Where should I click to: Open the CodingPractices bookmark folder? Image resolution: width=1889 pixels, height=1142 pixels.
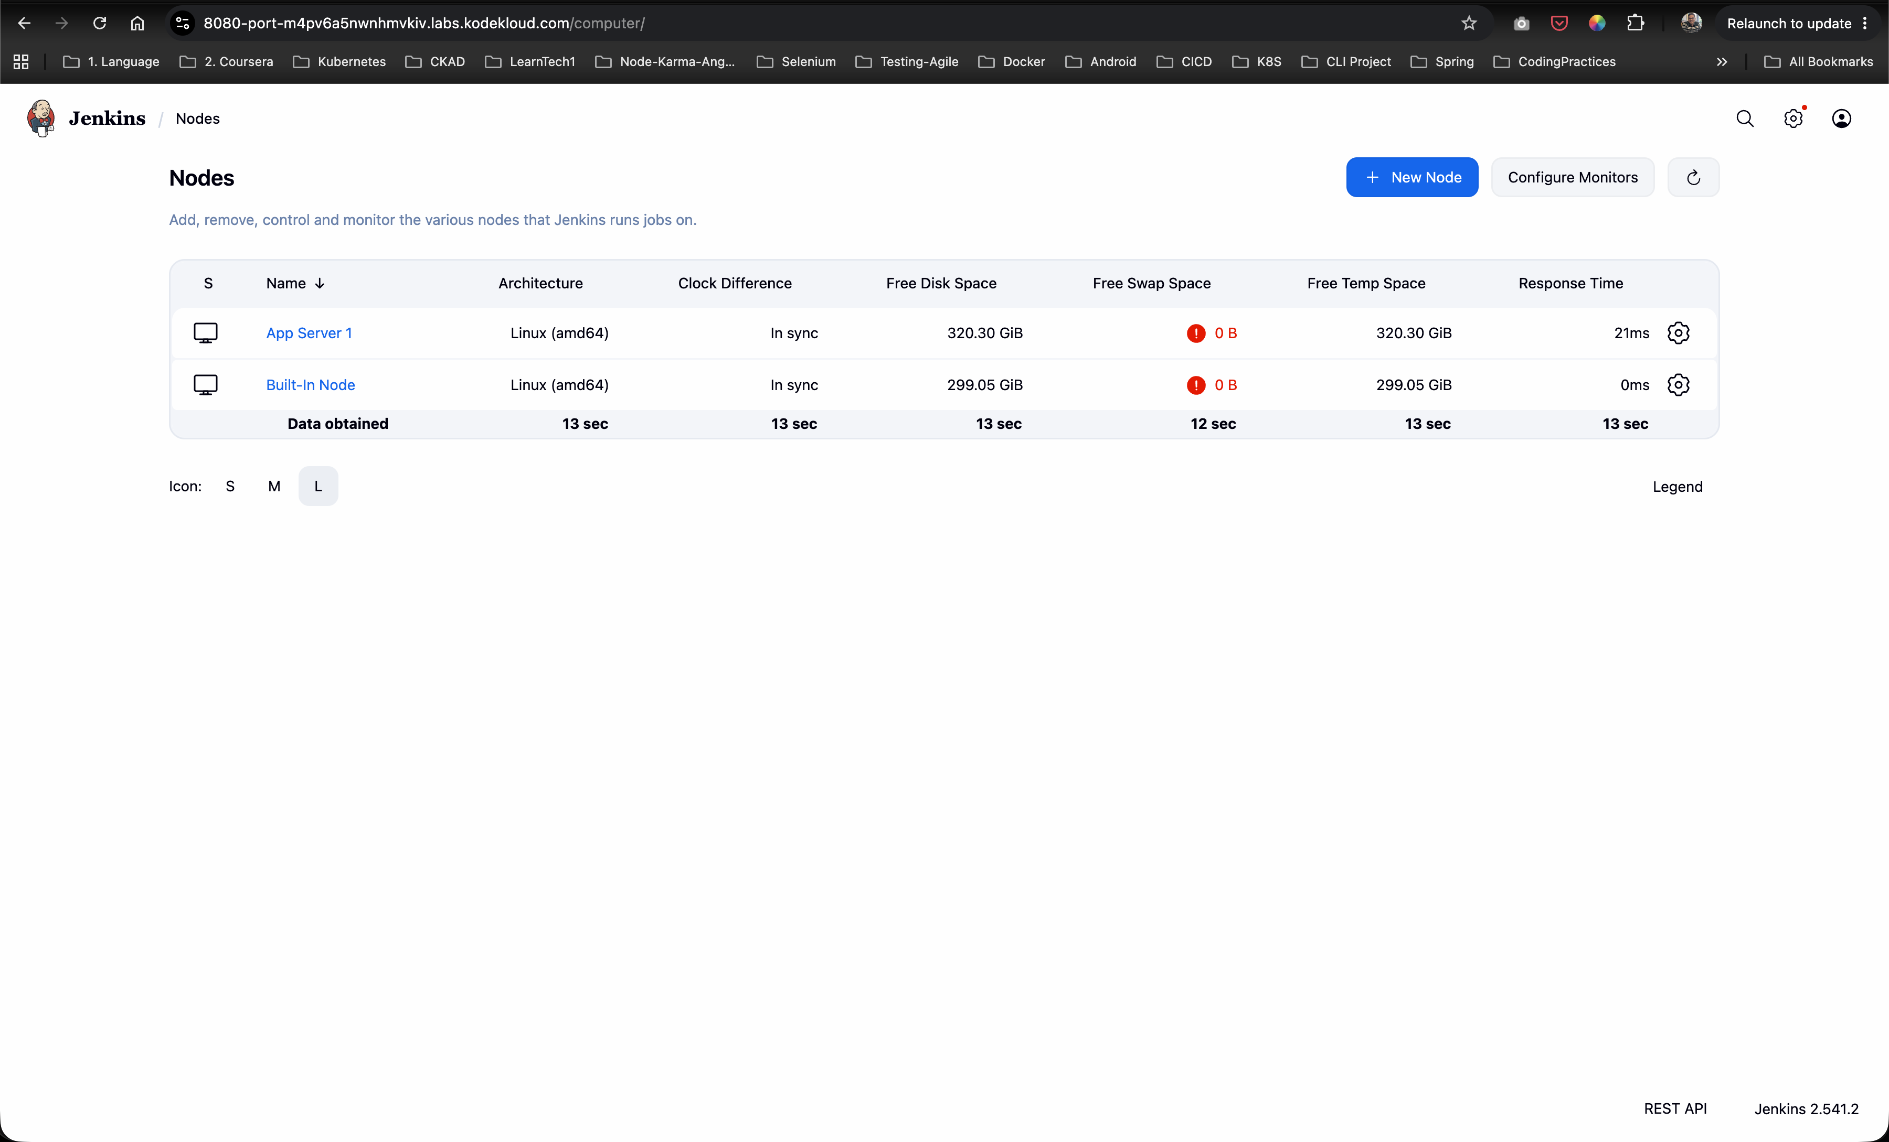pos(1555,62)
